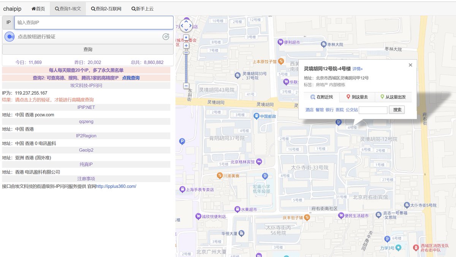
Task: Click the 银行 nearby search link
Action: click(329, 110)
